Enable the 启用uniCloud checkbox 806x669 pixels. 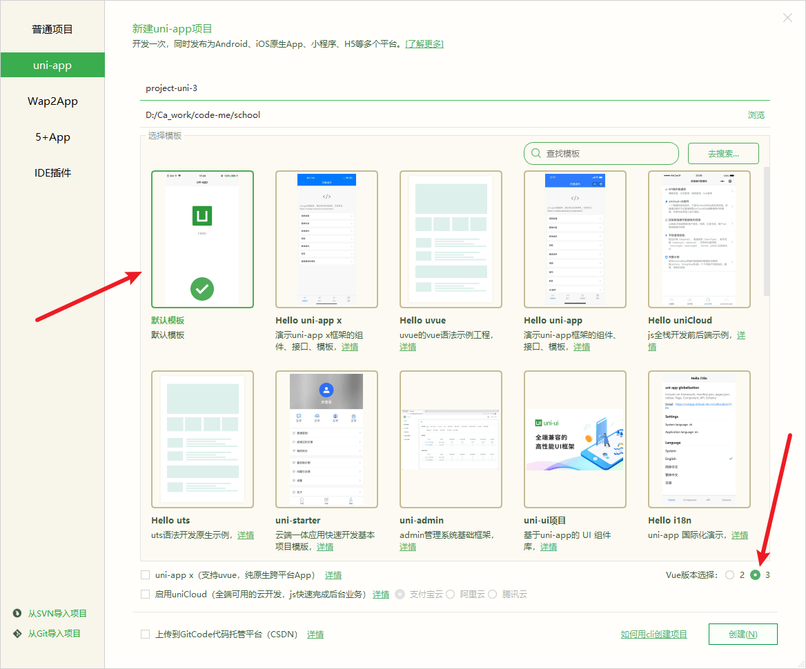coord(146,594)
